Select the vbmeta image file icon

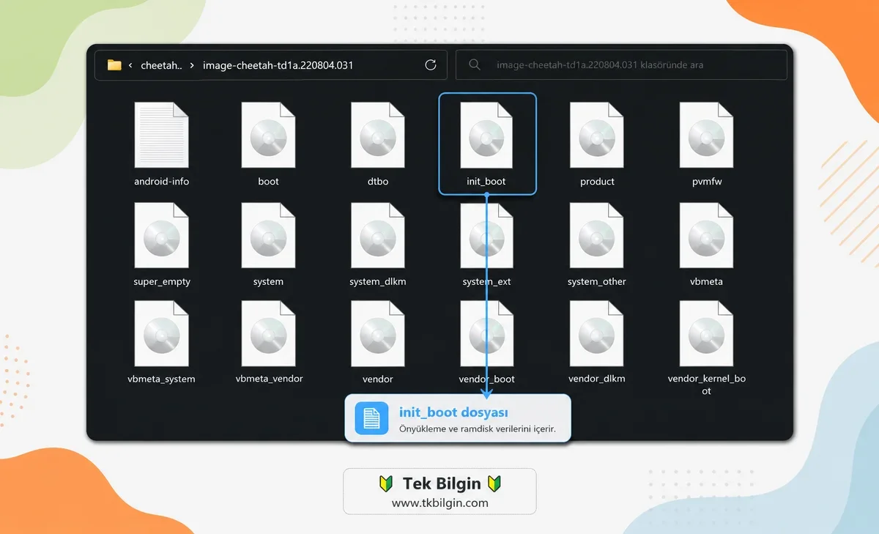[706, 236]
